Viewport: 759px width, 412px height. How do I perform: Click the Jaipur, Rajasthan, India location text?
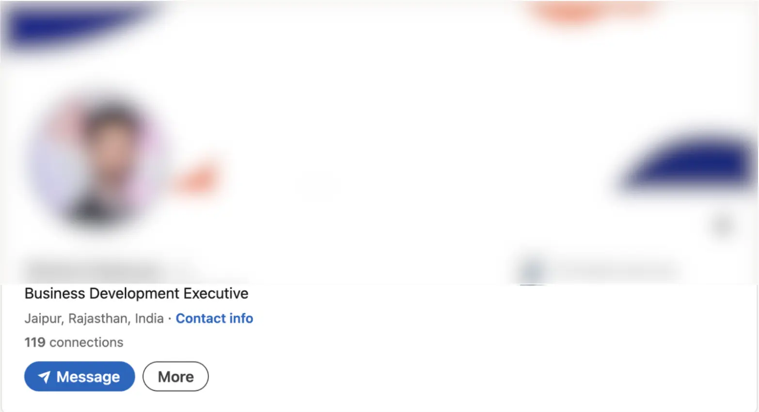tap(94, 318)
